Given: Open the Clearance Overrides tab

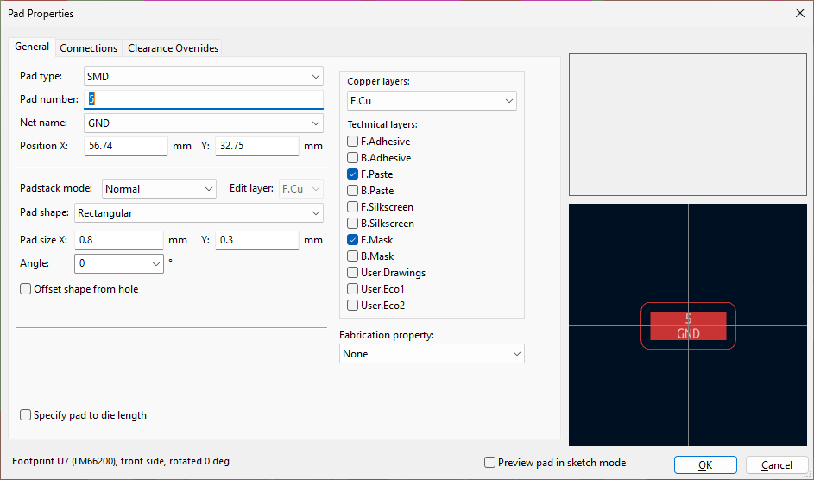Looking at the screenshot, I should [173, 48].
